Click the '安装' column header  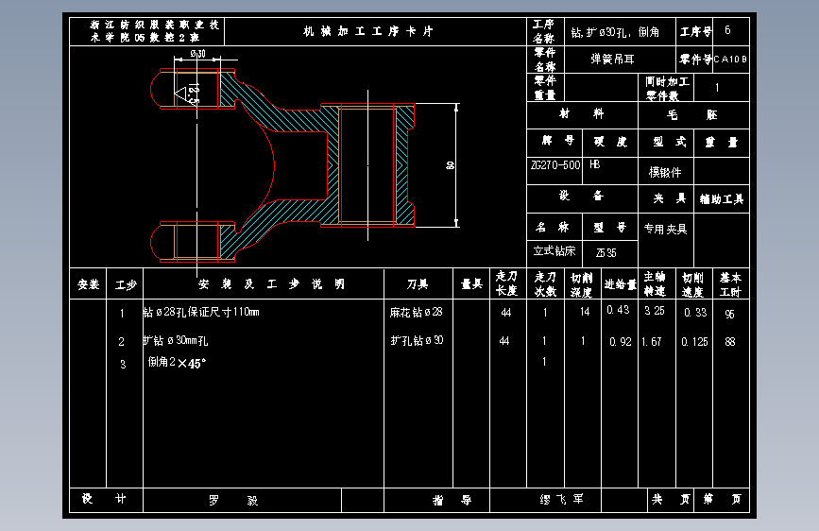coord(88,284)
